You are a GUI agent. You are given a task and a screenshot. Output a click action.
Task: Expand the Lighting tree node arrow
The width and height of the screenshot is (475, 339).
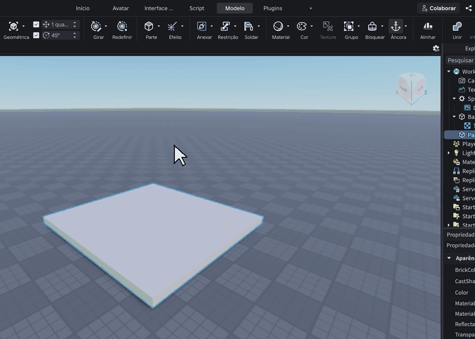(449, 153)
